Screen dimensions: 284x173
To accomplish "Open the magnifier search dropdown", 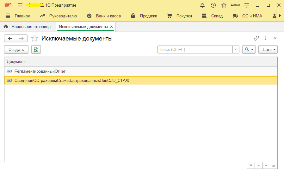I will point(249,49).
